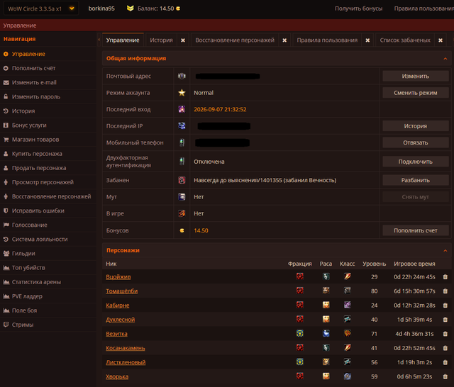Screen dimensions: 454x387
Task: Click Изменить button for Почтовый адрес
Action: 416,76
